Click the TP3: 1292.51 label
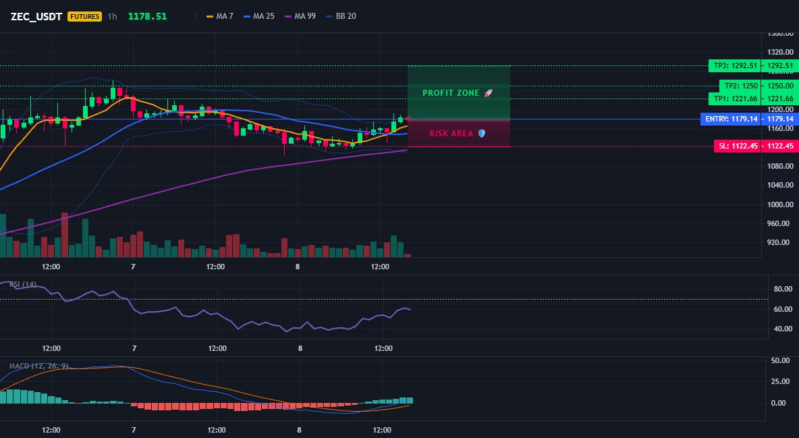 point(735,65)
